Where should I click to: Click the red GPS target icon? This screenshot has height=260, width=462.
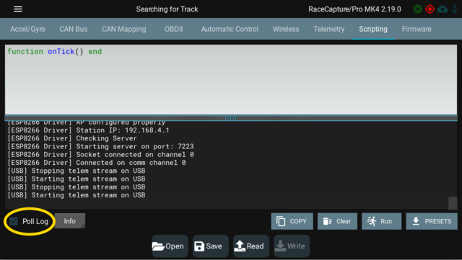click(430, 9)
